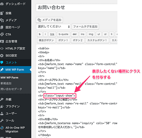The image size is (142, 138).
Task: Open the ダッシュボード menu item
Action: [16, 4]
